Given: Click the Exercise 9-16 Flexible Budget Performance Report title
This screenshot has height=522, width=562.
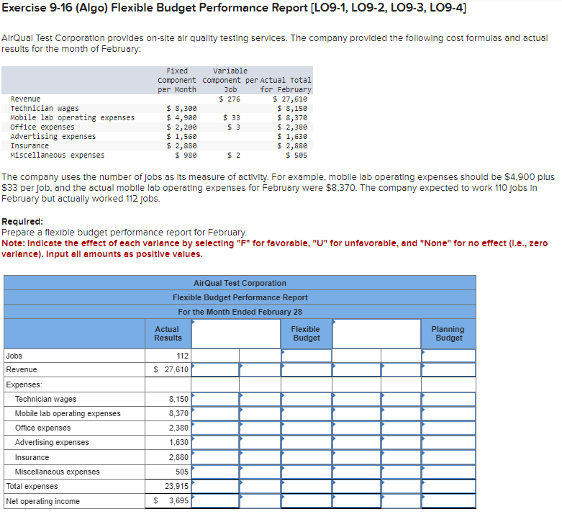Looking at the screenshot, I should (x=234, y=7).
